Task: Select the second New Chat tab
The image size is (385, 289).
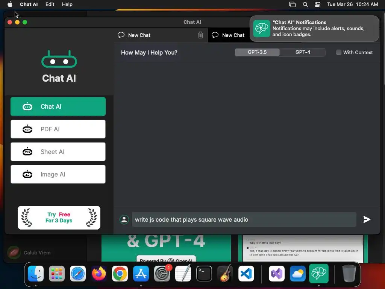Action: tap(228, 35)
